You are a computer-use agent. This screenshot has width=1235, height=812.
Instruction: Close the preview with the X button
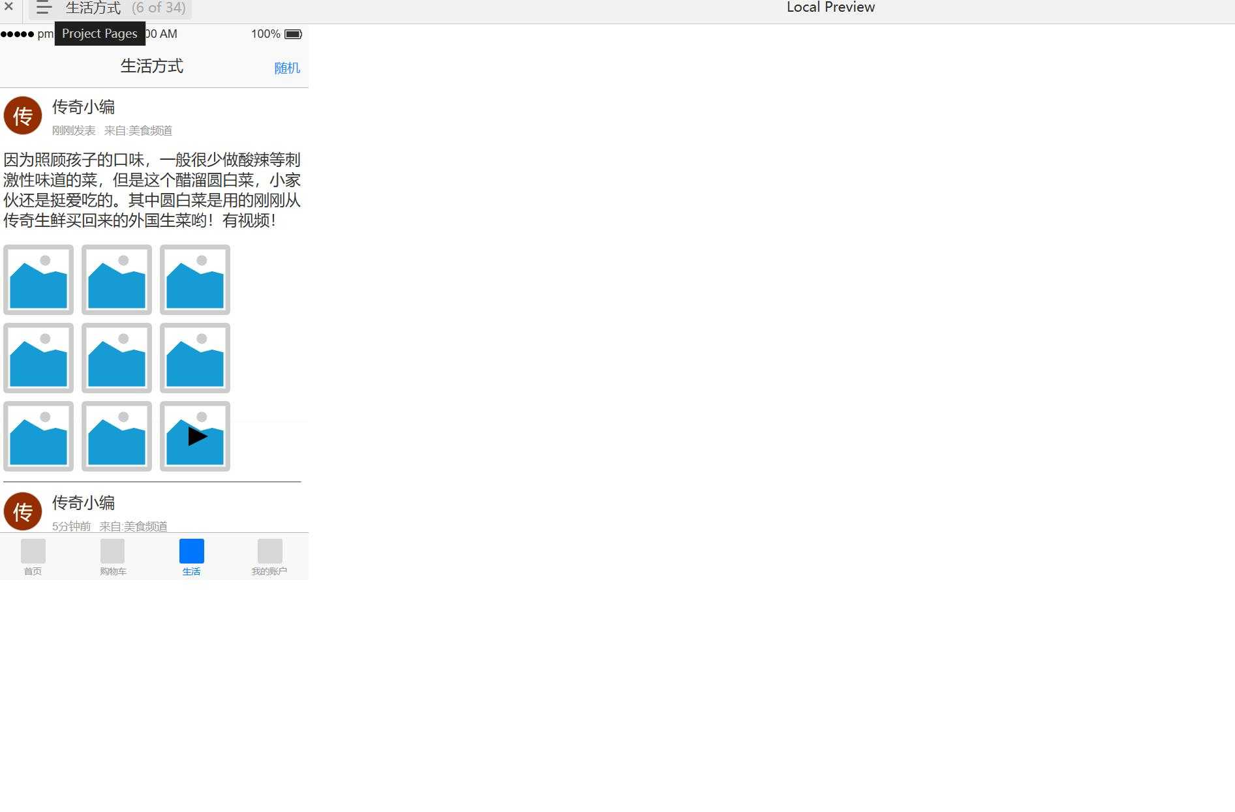coord(8,7)
